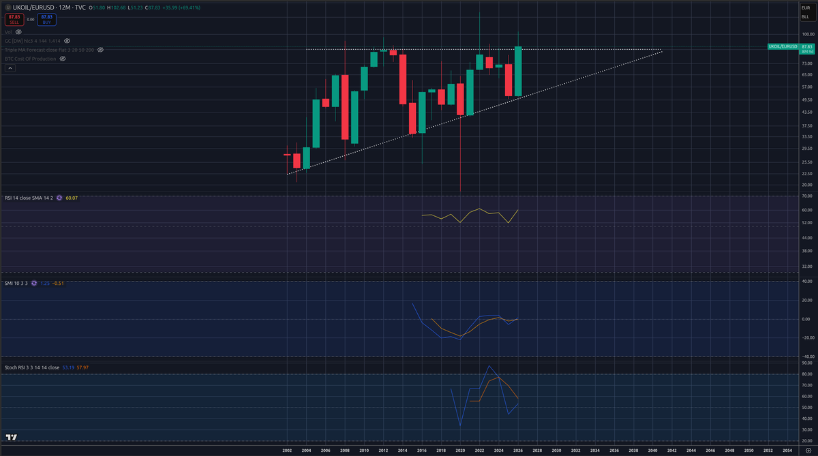Click the RSI value 60.07
This screenshot has height=456, width=818.
[71, 198]
